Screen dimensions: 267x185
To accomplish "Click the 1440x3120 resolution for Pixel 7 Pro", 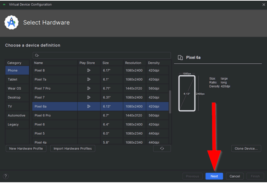I will pyautogui.click(x=134, y=88).
